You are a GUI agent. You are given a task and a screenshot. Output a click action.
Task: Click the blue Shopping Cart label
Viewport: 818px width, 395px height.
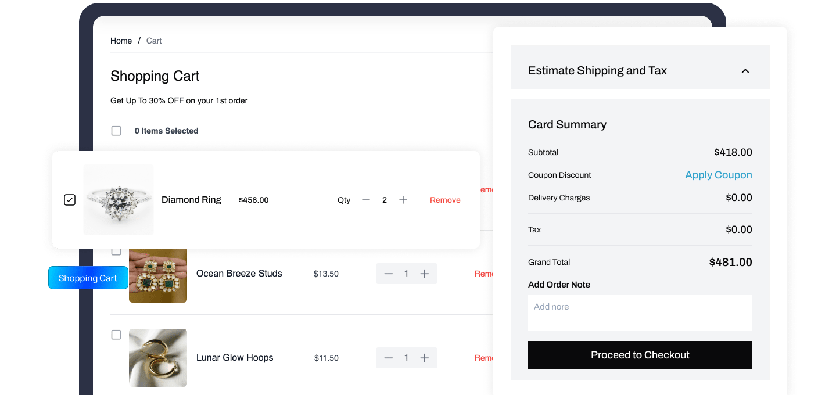pos(88,278)
